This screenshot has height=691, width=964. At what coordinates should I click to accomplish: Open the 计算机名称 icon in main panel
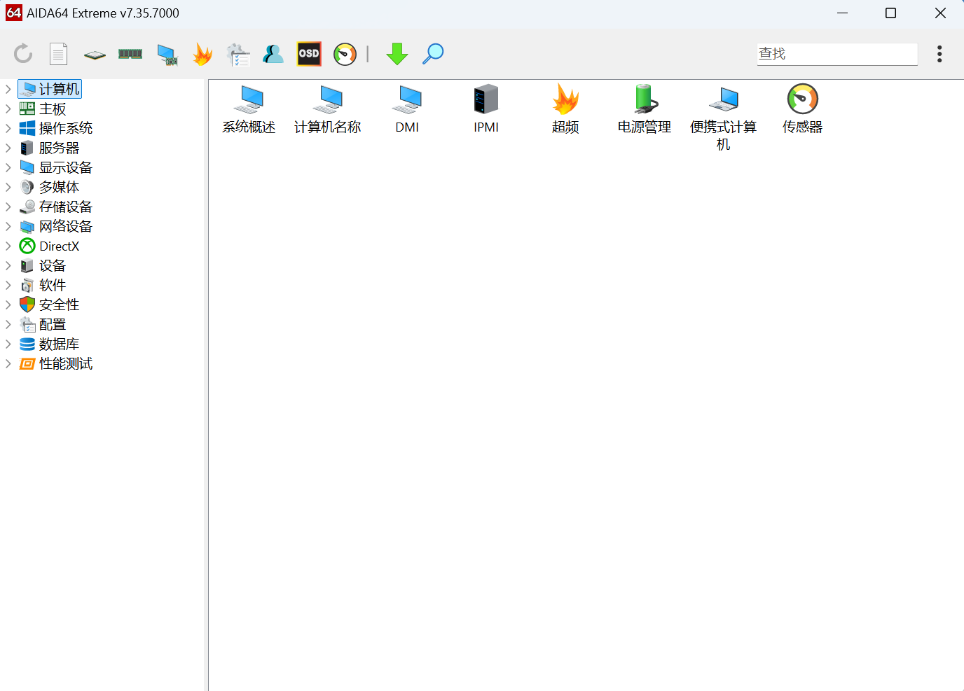click(328, 109)
